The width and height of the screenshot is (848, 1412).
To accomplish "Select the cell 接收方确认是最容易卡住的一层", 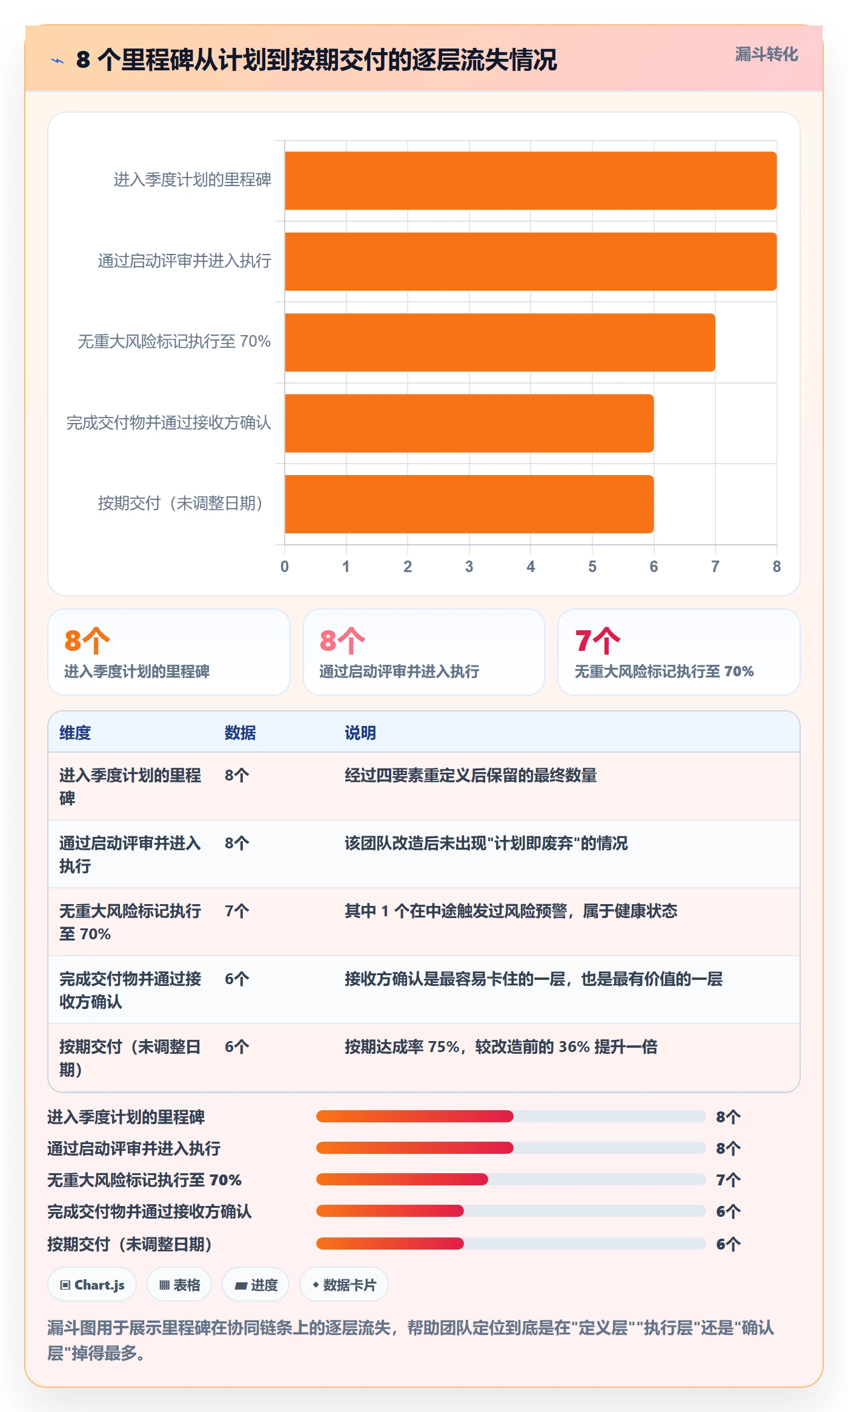I will 534,979.
